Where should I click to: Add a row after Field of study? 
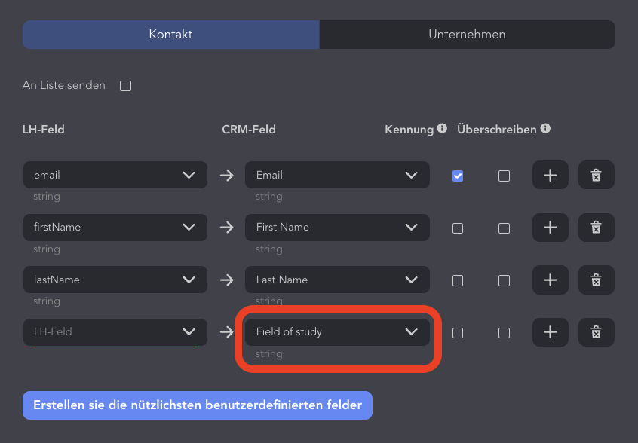coord(550,332)
